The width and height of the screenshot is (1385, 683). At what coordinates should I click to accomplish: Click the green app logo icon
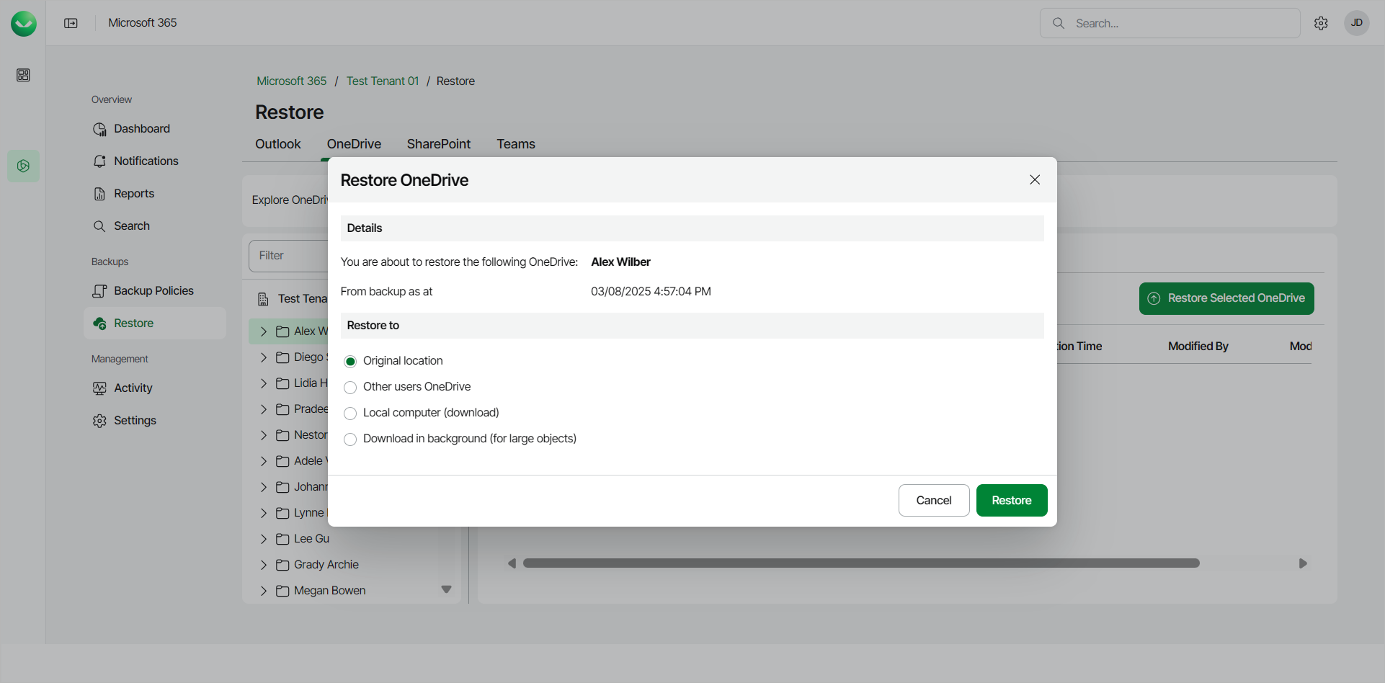[x=24, y=23]
